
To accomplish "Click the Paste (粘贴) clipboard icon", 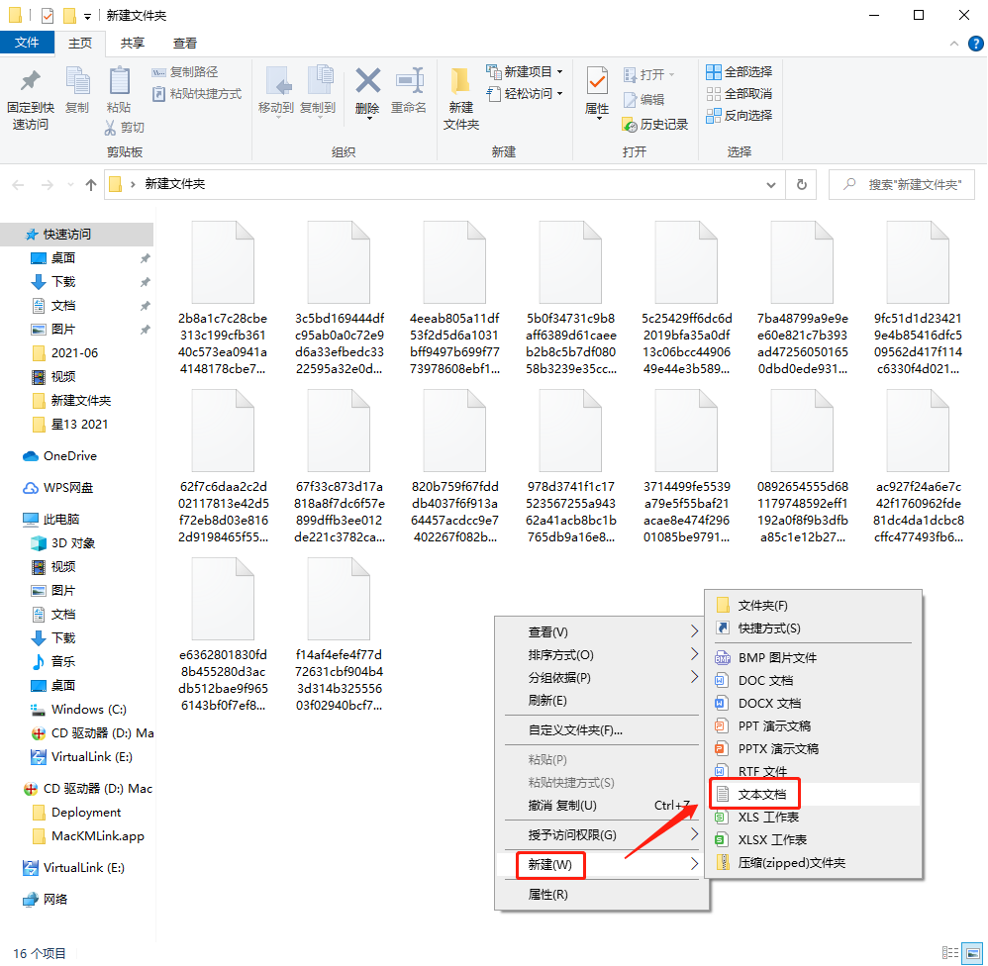I will pyautogui.click(x=119, y=82).
